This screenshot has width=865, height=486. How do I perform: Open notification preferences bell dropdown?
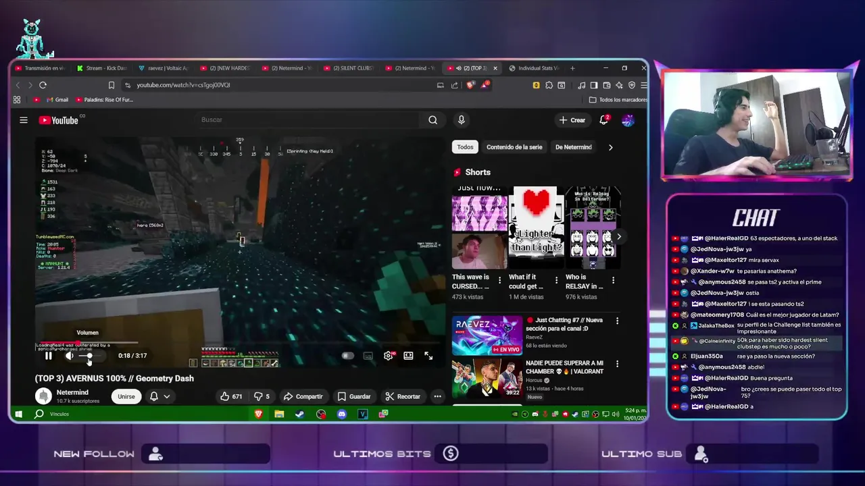pos(159,396)
